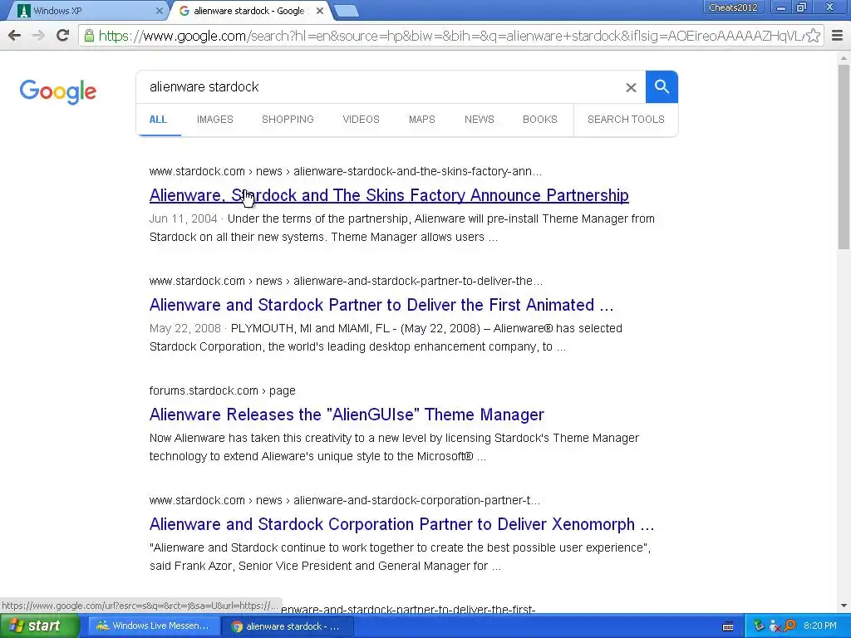Screen dimensions: 851x638
Task: Click the scrollbar down arrow
Action: point(844,606)
